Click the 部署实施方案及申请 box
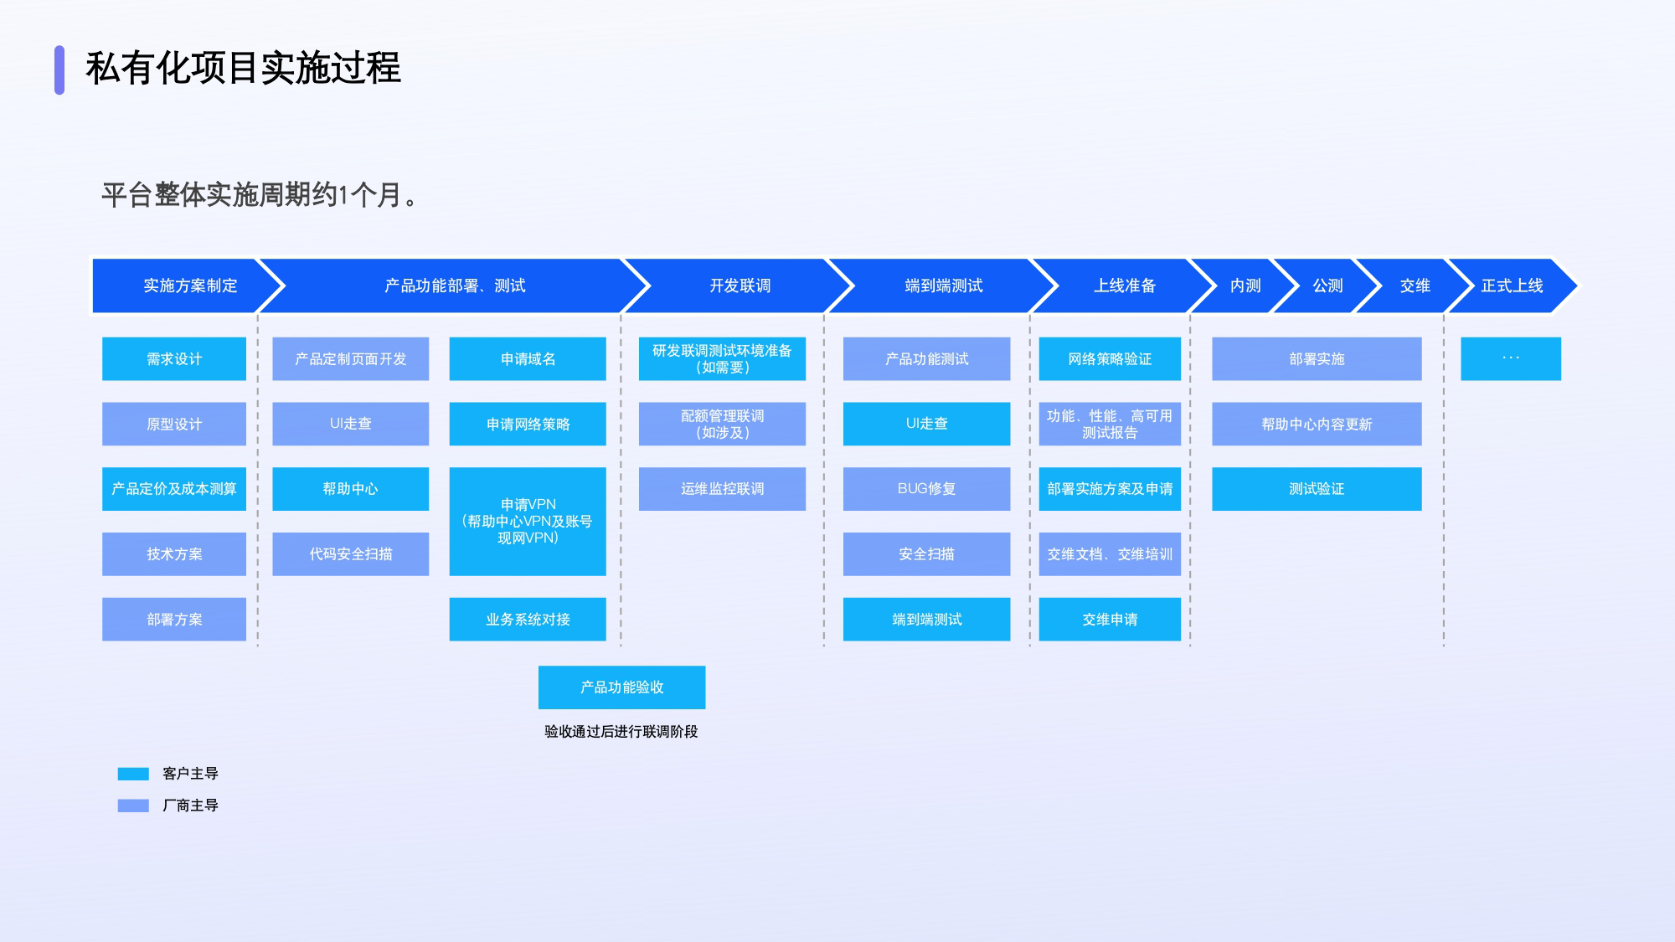Viewport: 1675px width, 942px height. (x=1110, y=489)
